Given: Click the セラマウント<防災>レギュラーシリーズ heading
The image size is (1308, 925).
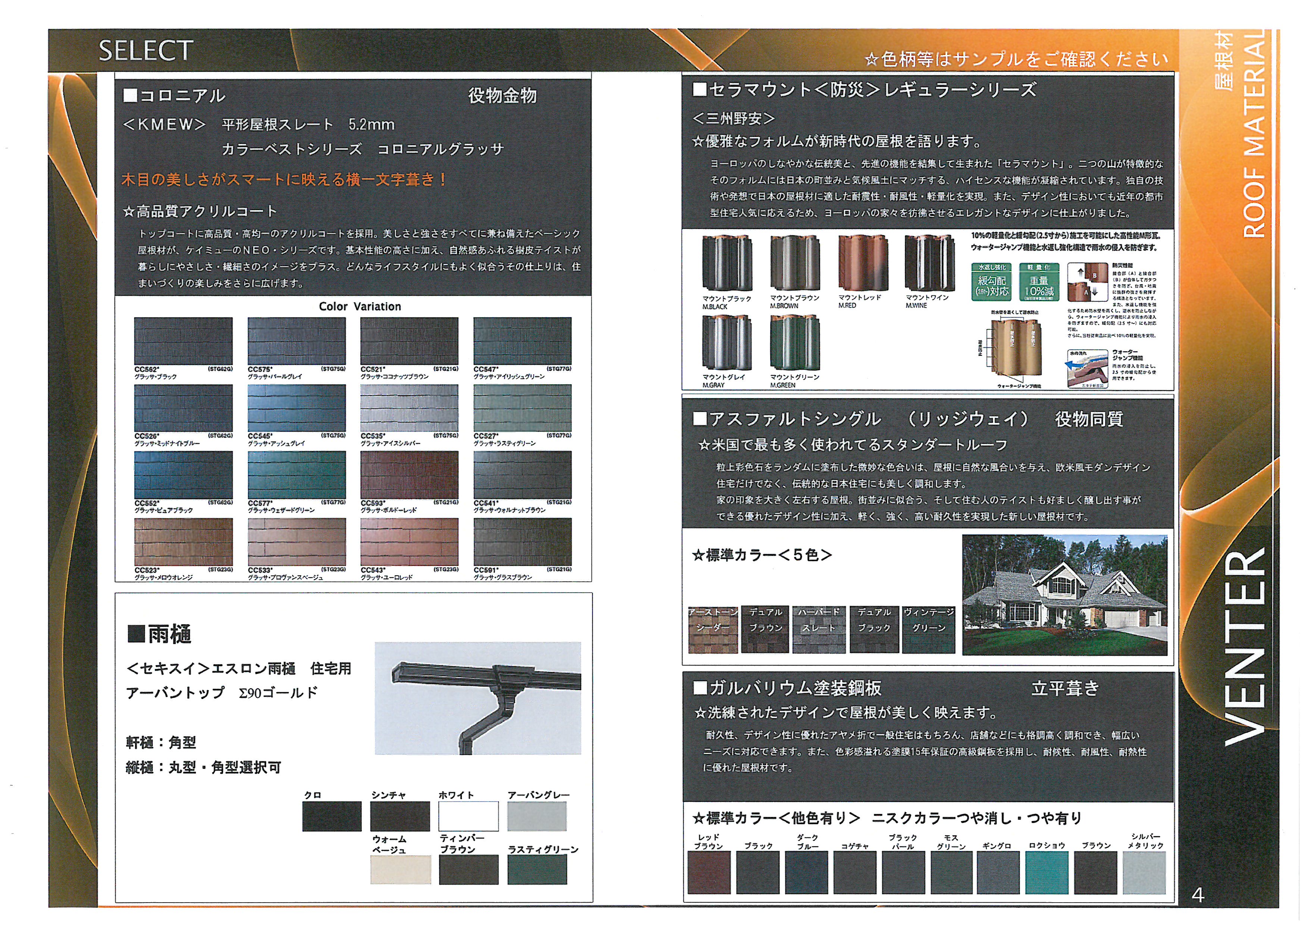Looking at the screenshot, I should 864,90.
